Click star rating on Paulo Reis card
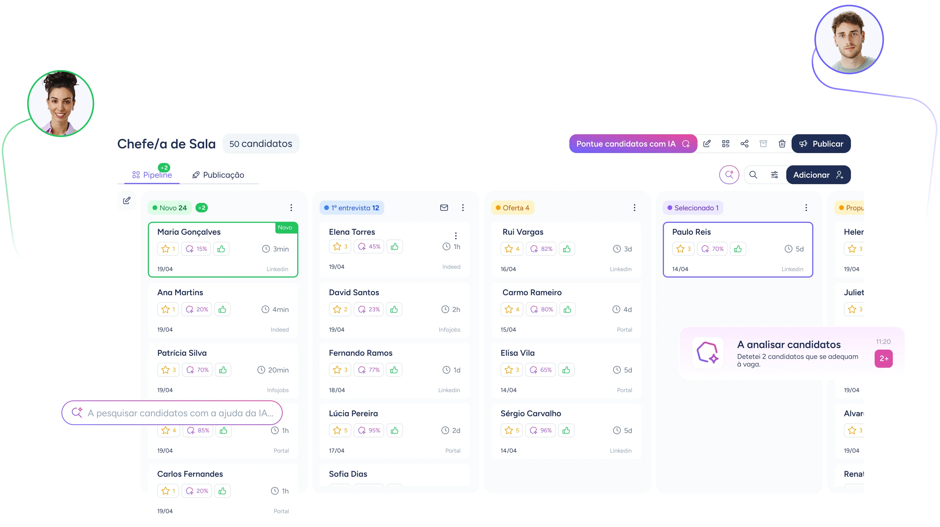This screenshot has width=940, height=527. 683,249
